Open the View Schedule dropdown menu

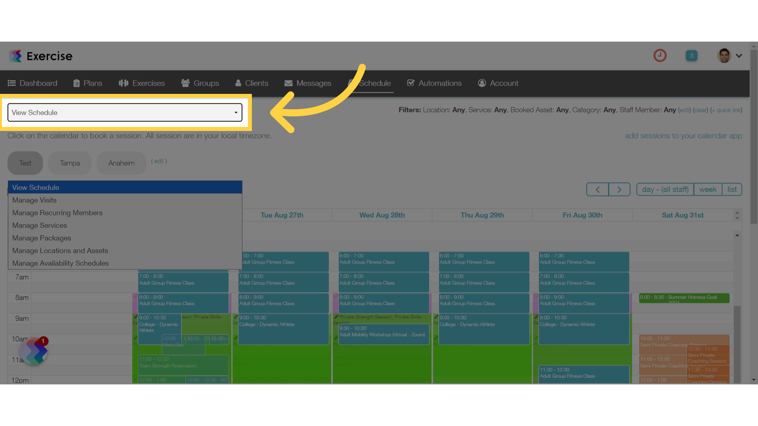[x=124, y=112]
